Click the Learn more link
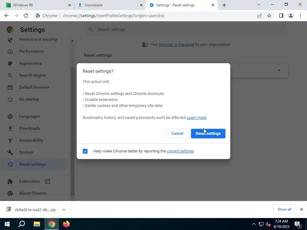The image size is (307, 230). click(196, 117)
